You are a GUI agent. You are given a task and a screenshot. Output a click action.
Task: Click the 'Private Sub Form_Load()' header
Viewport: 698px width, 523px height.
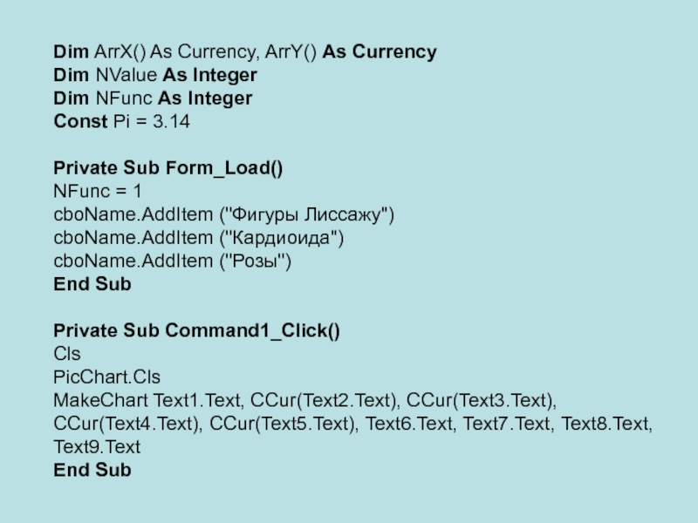168,168
